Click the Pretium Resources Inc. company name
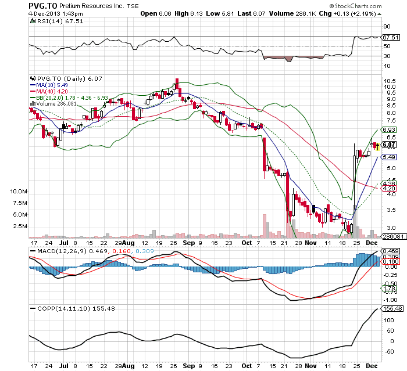 point(92,6)
